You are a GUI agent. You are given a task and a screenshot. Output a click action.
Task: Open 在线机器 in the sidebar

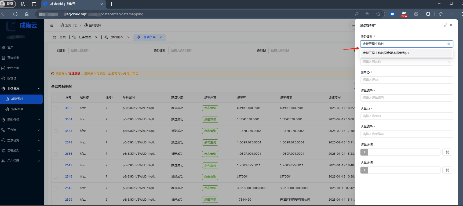pyautogui.click(x=13, y=57)
